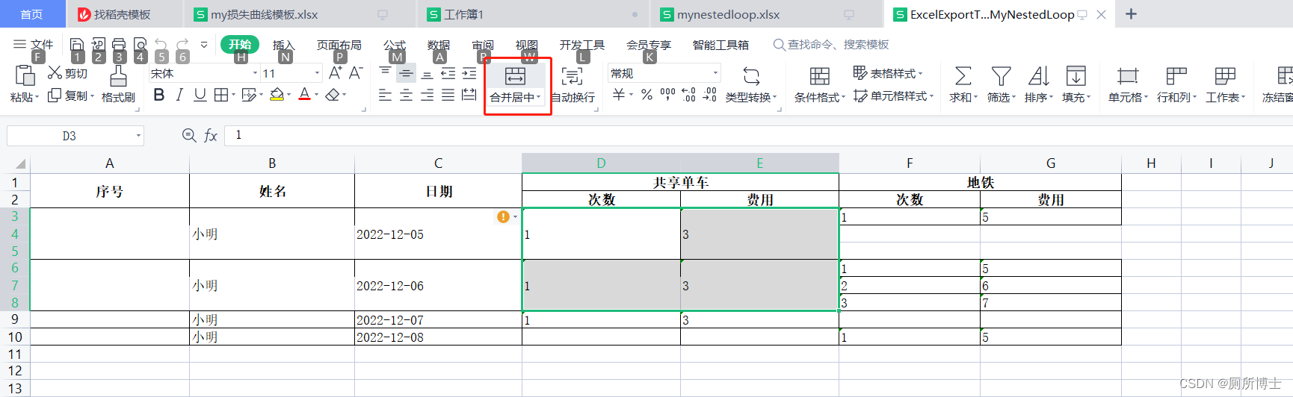The image size is (1293, 397).
Task: Click the Fill (填充) icon
Action: pos(1076,75)
